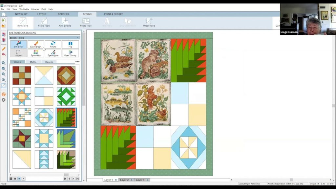The width and height of the screenshot is (336, 189).
Task: Fit the quilt to the worktable
Action: tap(4, 80)
